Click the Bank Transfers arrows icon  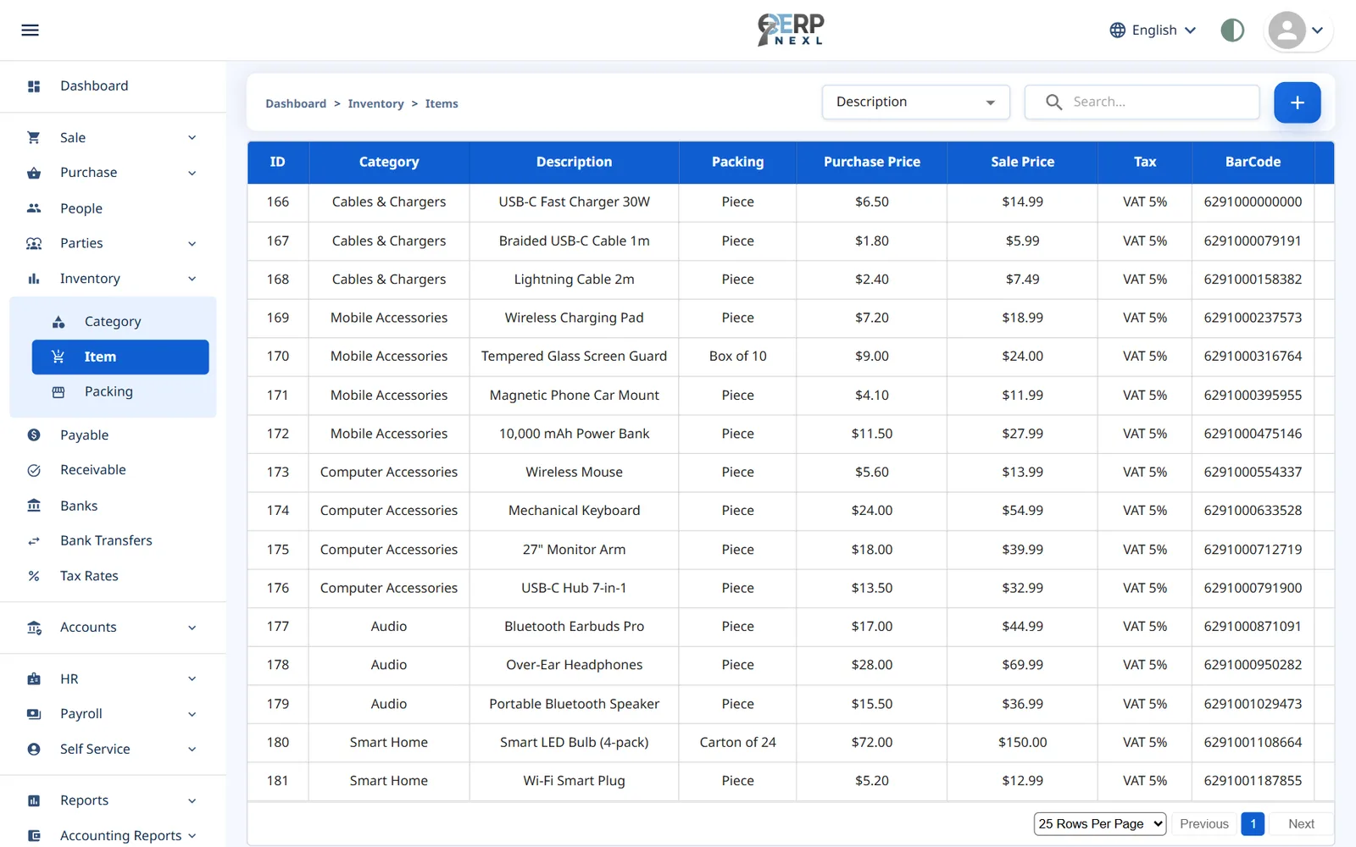click(34, 540)
